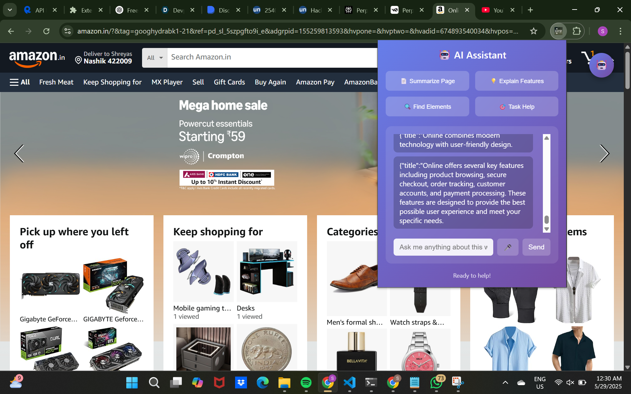Send the message in AI Assistant
The width and height of the screenshot is (631, 394).
tap(536, 247)
